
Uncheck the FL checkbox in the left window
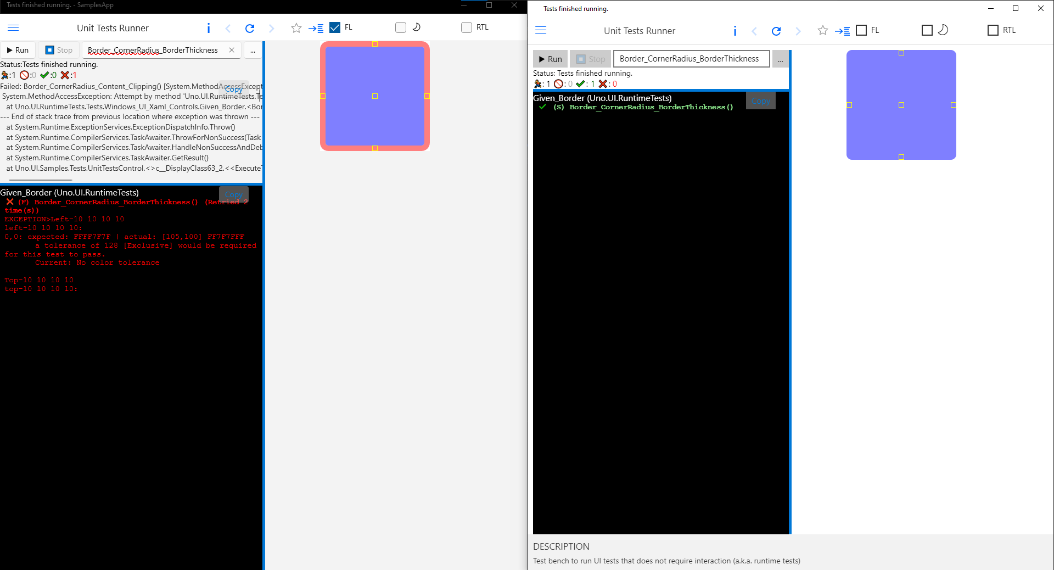[x=335, y=27]
